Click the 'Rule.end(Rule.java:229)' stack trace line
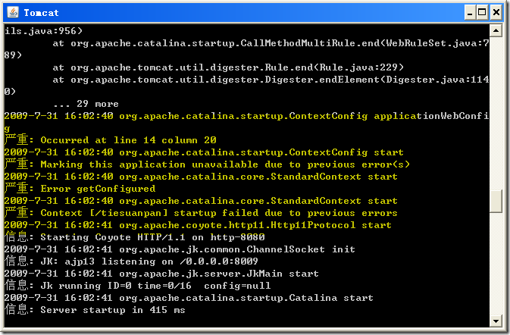The width and height of the screenshot is (510, 335). pos(228,67)
